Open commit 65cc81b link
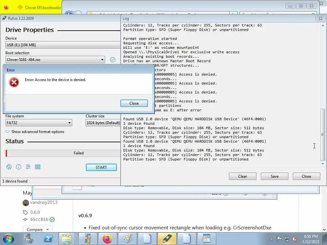 (x=39, y=219)
